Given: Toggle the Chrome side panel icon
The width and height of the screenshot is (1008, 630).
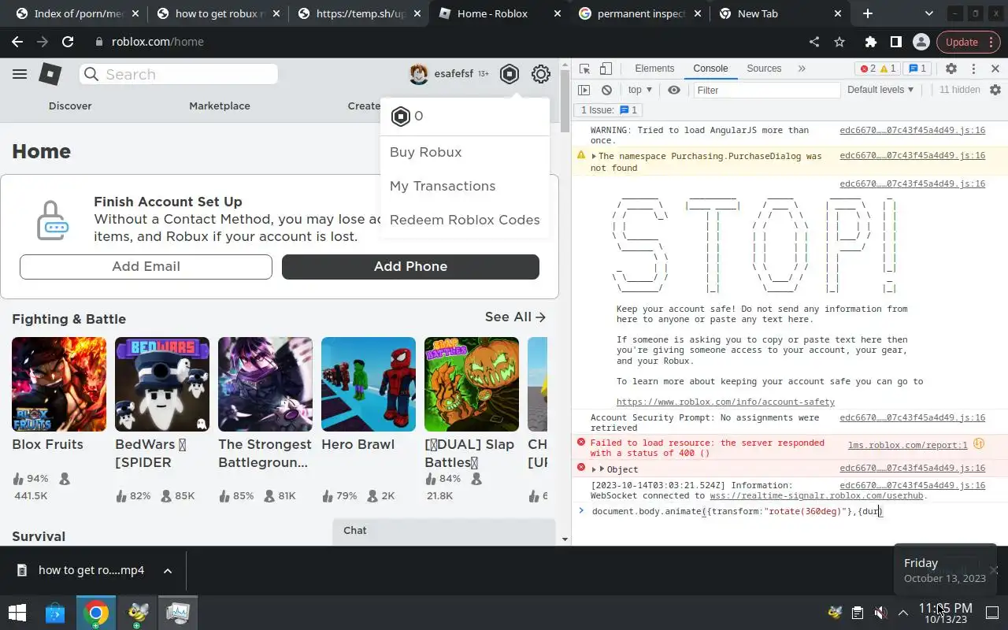Looking at the screenshot, I should tap(895, 42).
